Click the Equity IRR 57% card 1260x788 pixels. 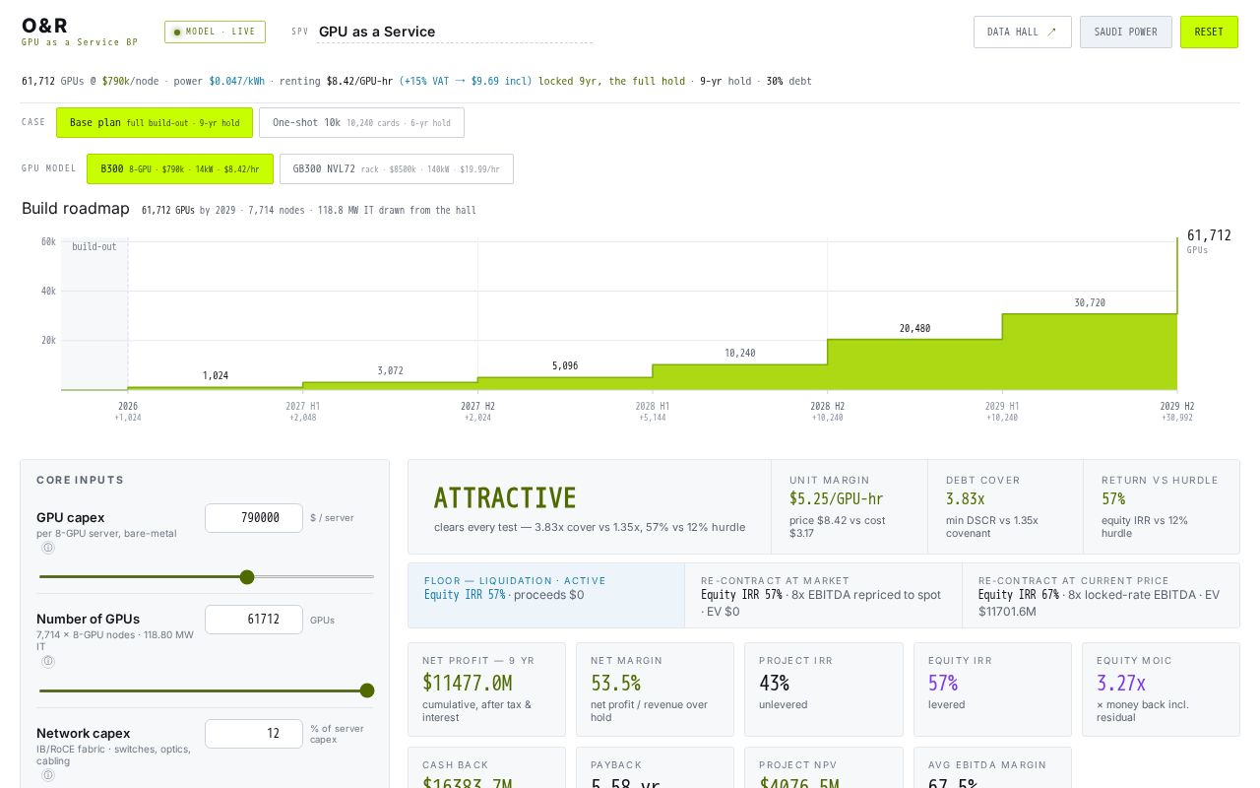pyautogui.click(x=992, y=689)
